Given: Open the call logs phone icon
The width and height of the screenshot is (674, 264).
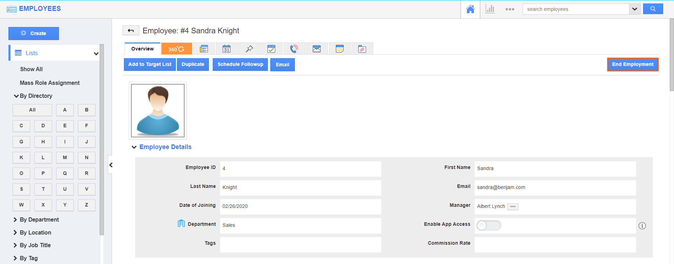Looking at the screenshot, I should [x=294, y=49].
